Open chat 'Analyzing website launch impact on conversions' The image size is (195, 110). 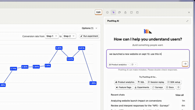(148, 101)
